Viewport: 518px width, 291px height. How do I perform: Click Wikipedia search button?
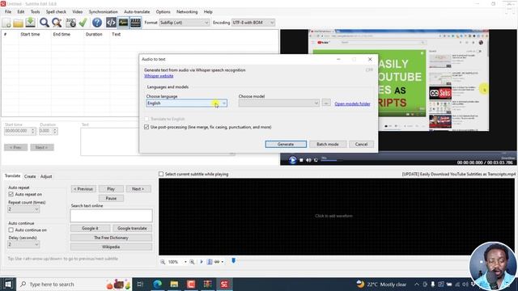click(111, 247)
